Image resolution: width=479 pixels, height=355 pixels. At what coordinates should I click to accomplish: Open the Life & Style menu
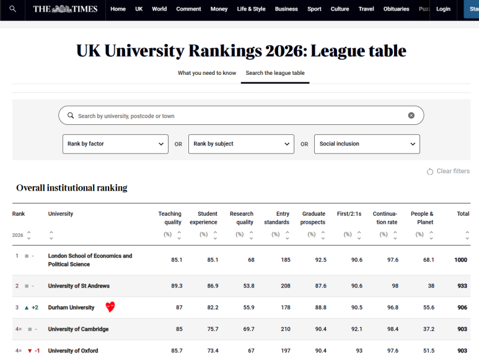tap(251, 9)
